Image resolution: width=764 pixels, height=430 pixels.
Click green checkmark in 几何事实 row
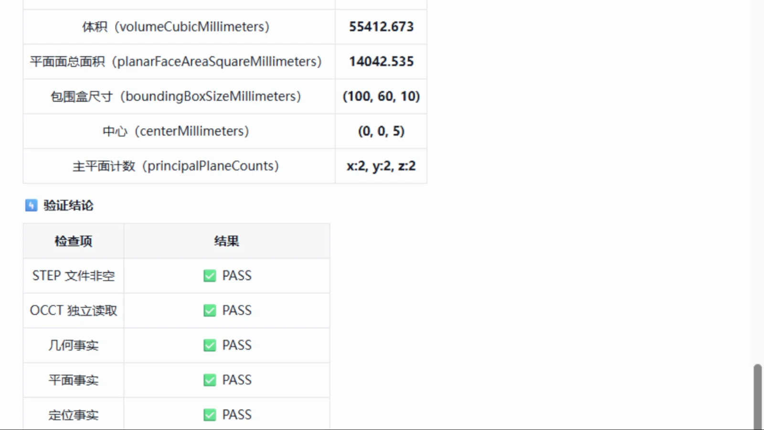(x=210, y=345)
